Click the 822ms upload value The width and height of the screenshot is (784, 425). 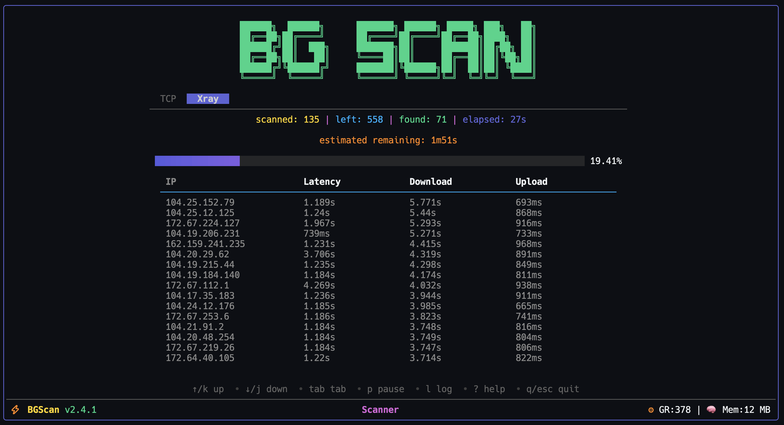[529, 357]
